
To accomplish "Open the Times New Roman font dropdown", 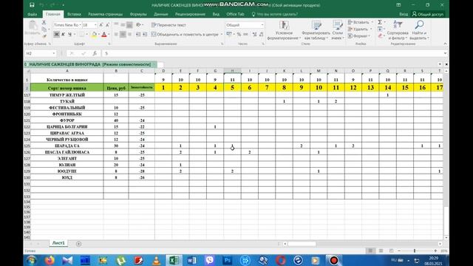I will (80, 25).
